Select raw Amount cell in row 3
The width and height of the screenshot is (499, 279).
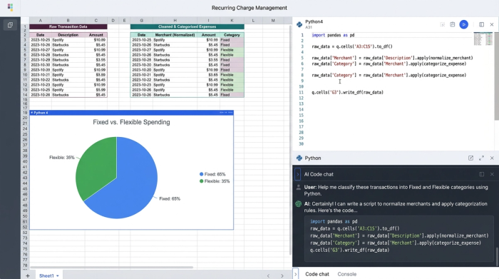point(96,40)
